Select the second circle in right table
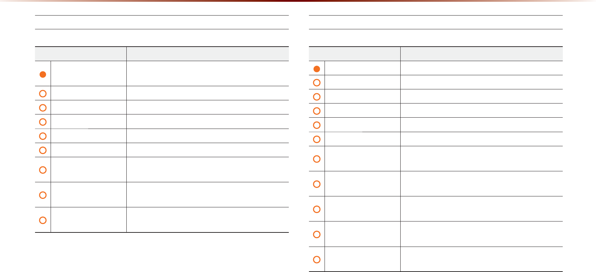 click(317, 83)
